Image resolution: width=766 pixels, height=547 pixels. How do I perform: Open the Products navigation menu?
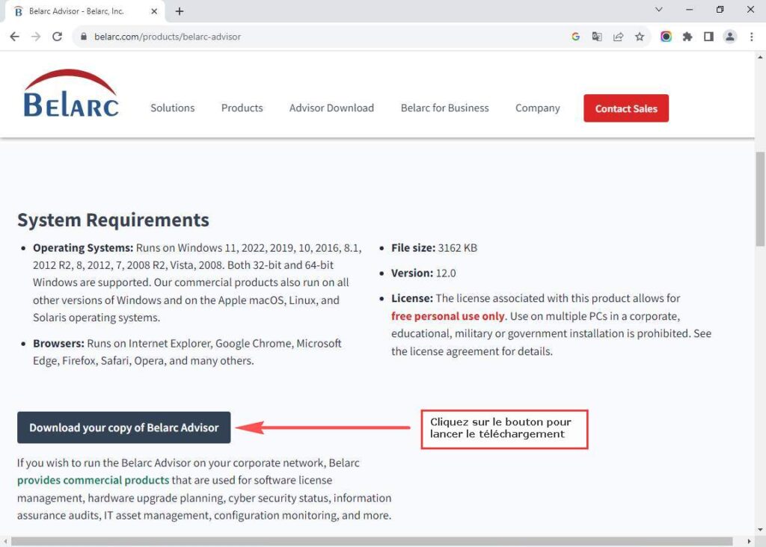click(x=242, y=108)
